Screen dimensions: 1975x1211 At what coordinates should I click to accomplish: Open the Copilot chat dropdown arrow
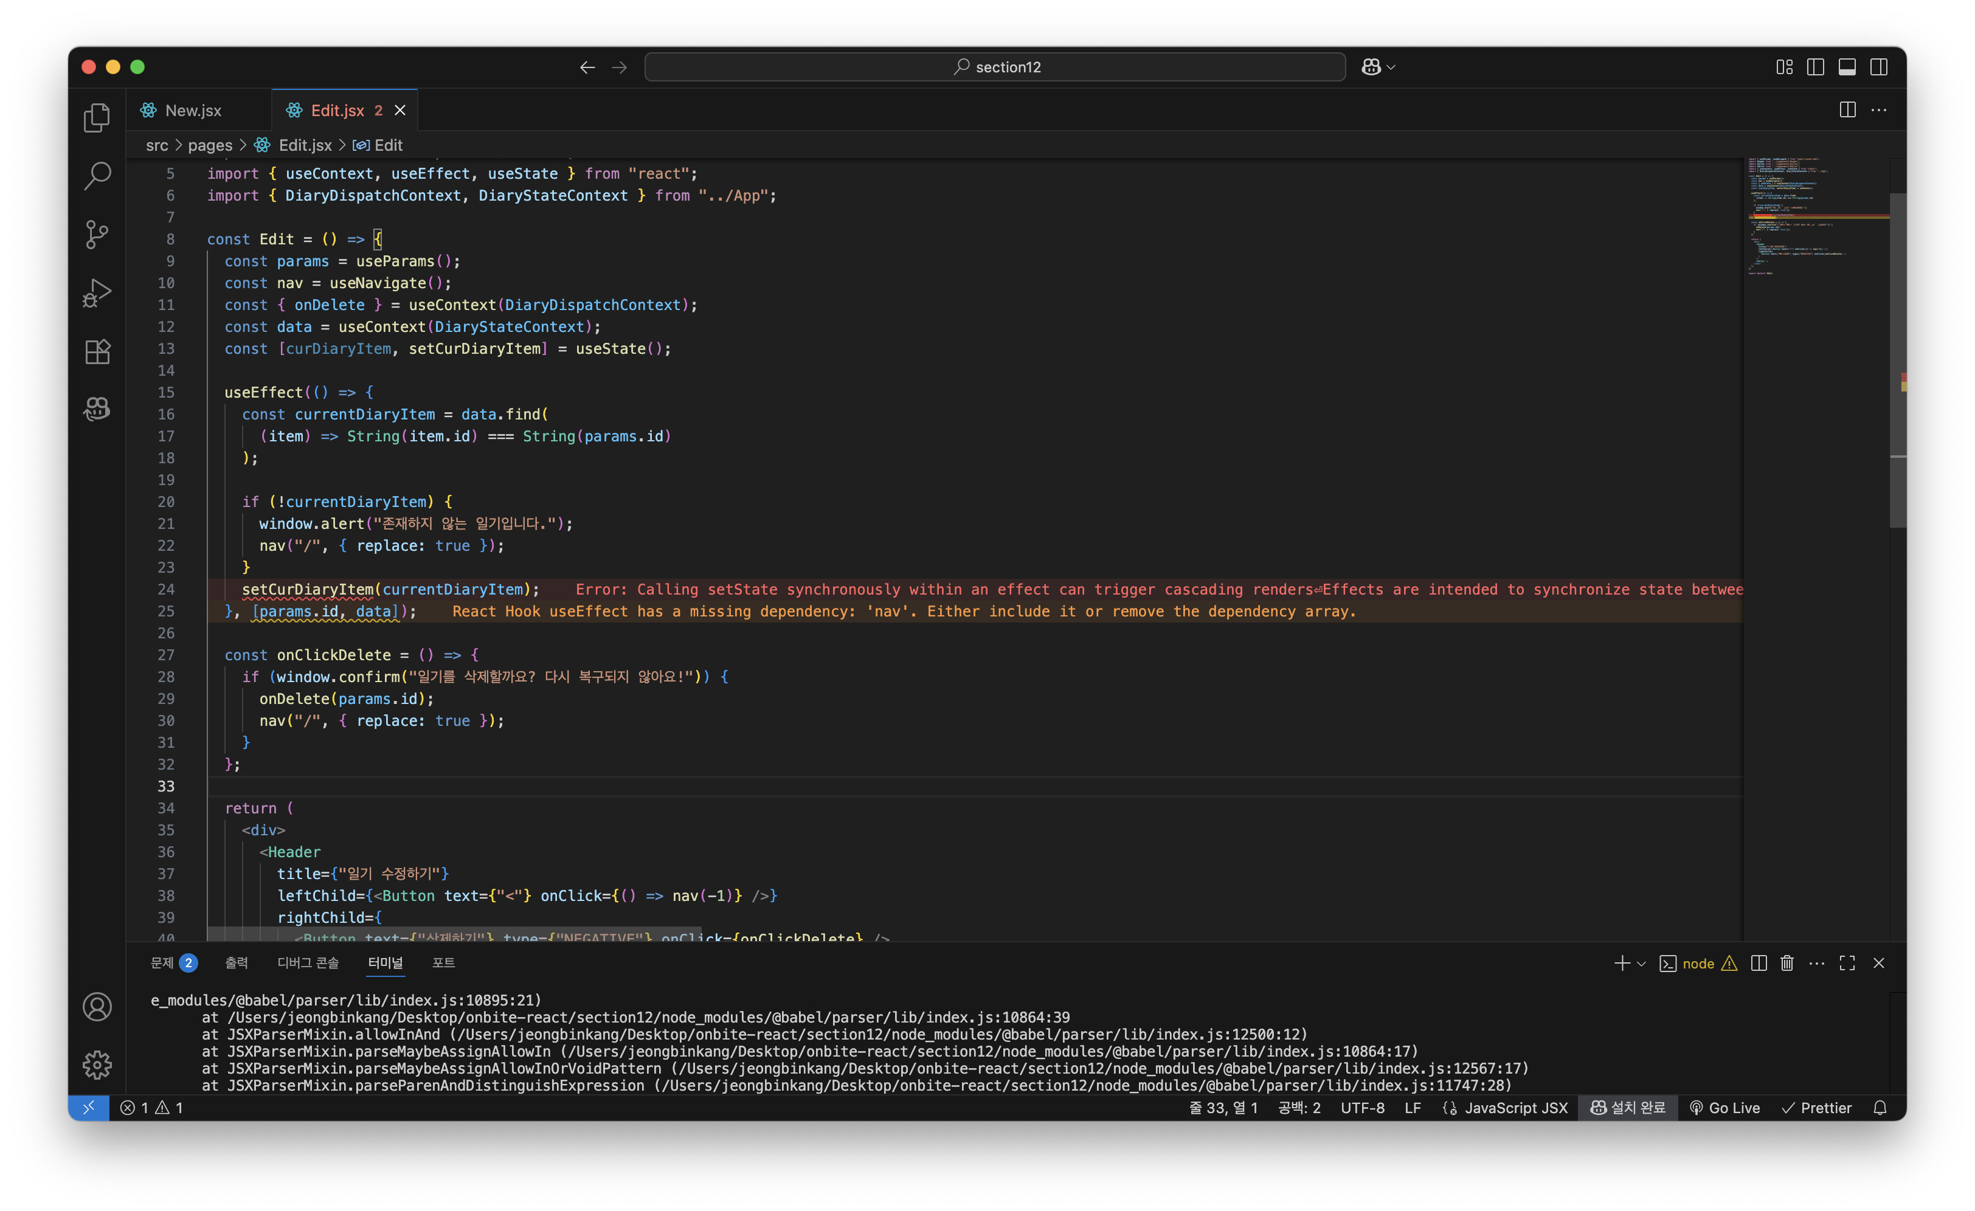[1391, 67]
